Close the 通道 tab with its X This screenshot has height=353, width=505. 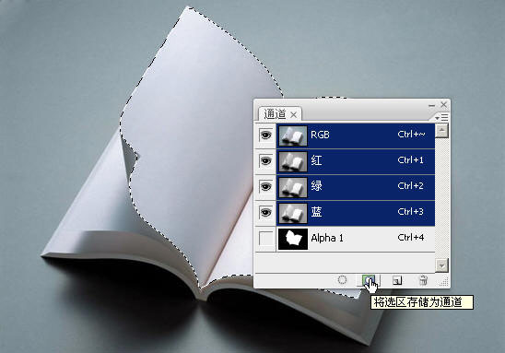(293, 114)
